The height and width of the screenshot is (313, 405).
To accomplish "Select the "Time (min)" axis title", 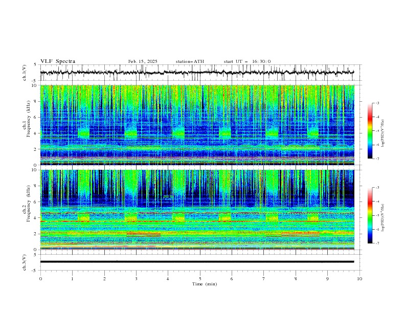I will pyautogui.click(x=205, y=284).
